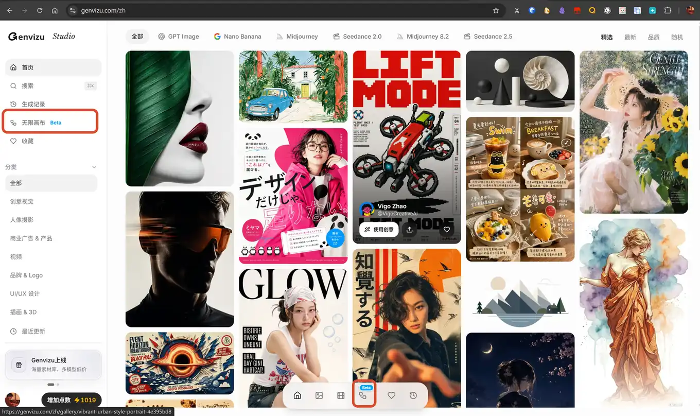Image resolution: width=700 pixels, height=416 pixels.
Task: Click the Genvizu Studio logo
Action: pos(42,36)
